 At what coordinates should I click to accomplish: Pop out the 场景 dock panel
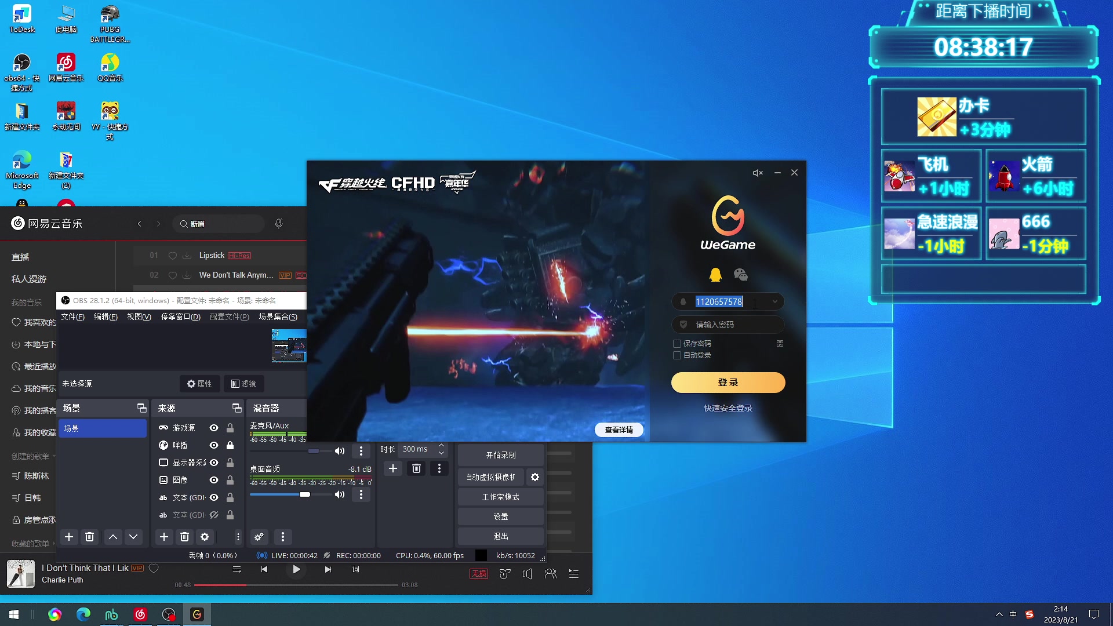tap(141, 408)
